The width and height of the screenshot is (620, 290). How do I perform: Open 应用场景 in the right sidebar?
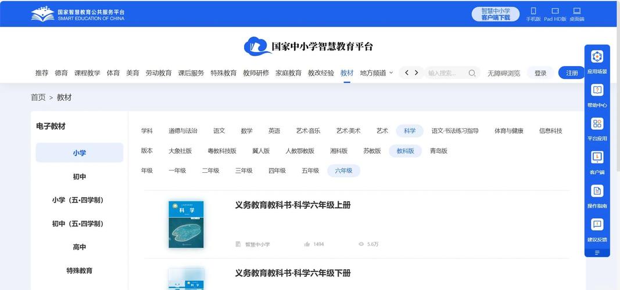pos(597,57)
